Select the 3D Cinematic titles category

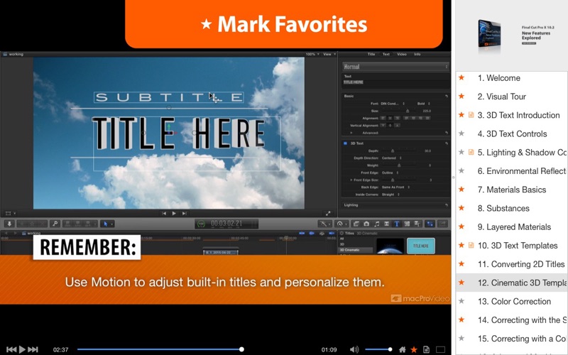click(356, 250)
